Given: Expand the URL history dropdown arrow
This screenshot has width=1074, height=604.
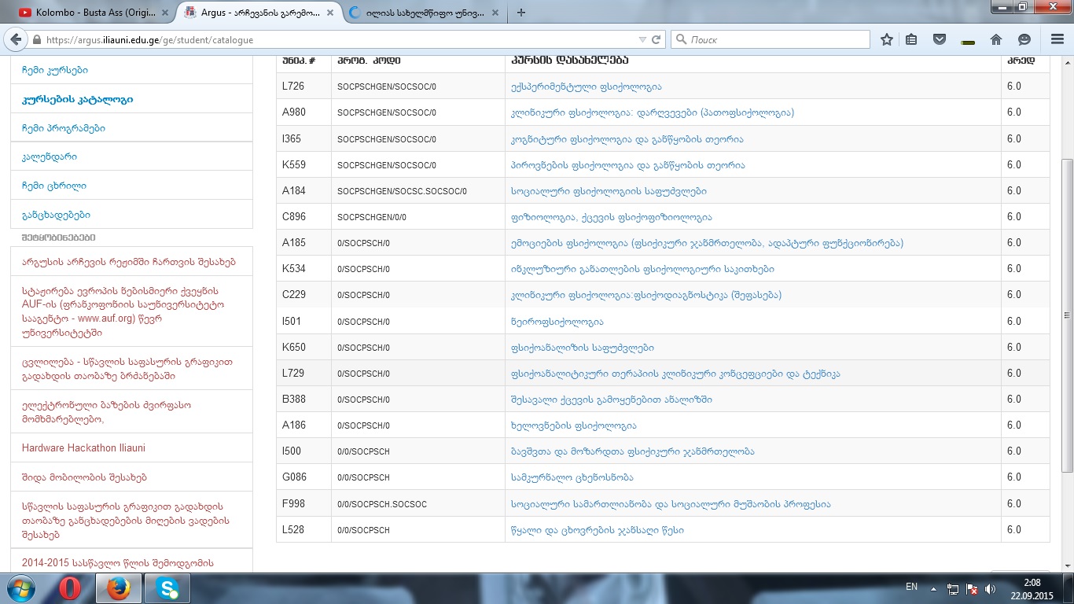Looking at the screenshot, I should point(642,39).
